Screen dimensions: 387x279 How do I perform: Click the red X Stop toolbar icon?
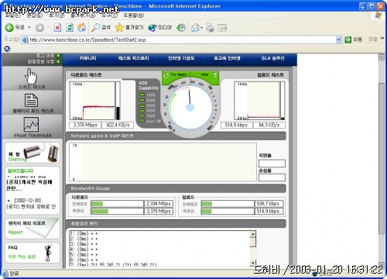57,27
